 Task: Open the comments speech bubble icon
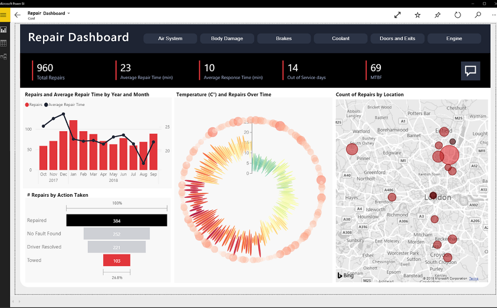(470, 71)
